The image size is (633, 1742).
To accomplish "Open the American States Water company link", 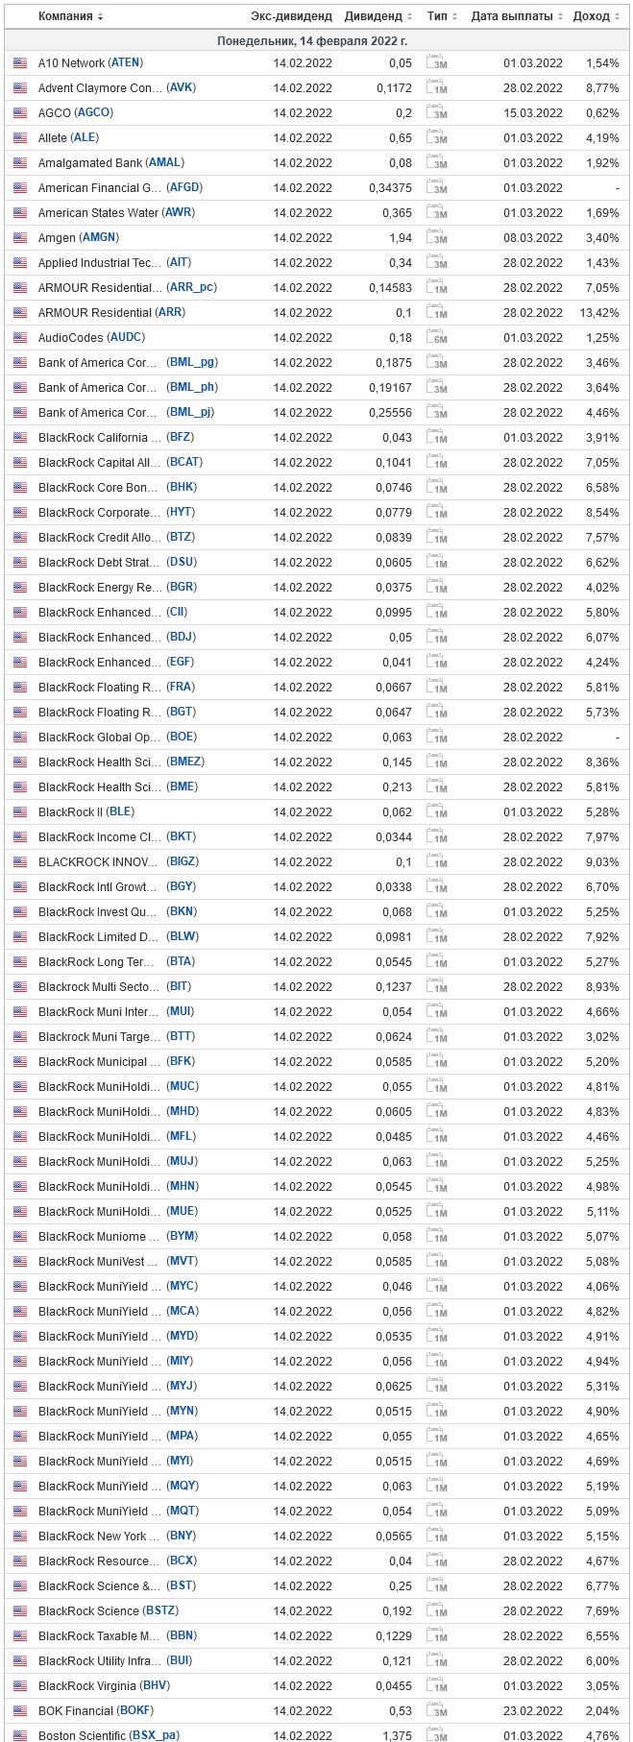I will (x=98, y=212).
